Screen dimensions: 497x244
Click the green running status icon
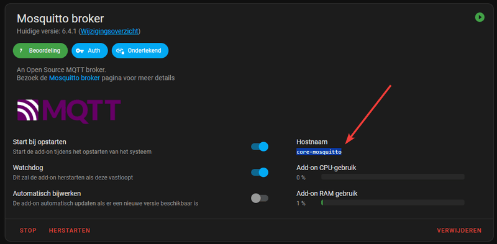point(480,17)
